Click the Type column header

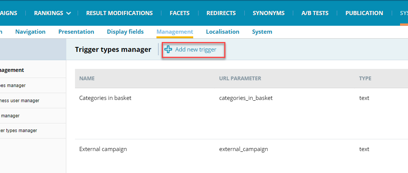click(365, 78)
